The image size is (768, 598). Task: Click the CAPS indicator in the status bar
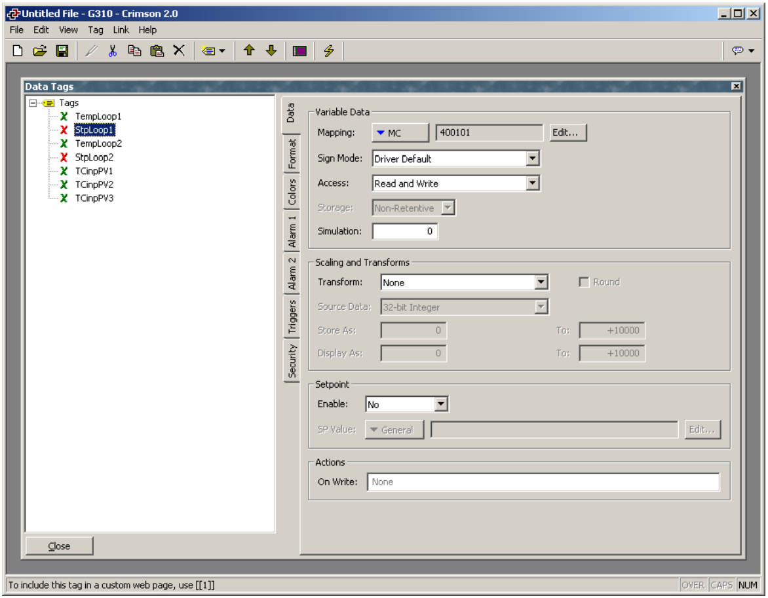pyautogui.click(x=721, y=585)
